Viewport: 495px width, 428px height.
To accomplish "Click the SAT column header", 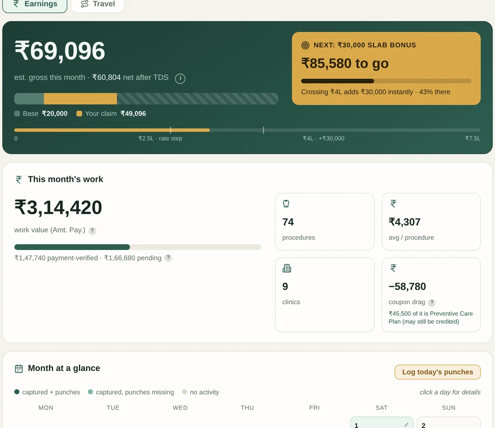I will [382, 408].
